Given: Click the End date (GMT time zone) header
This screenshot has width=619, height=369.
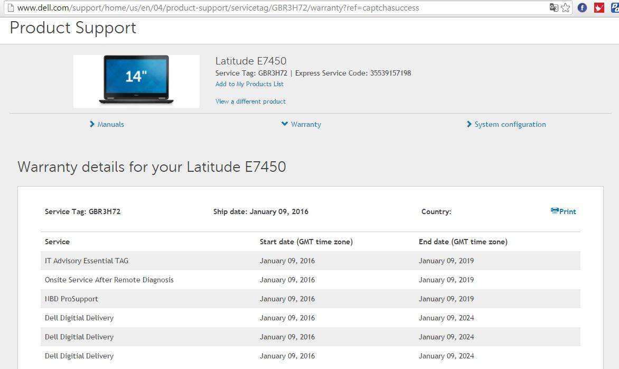Looking at the screenshot, I should coord(463,242).
